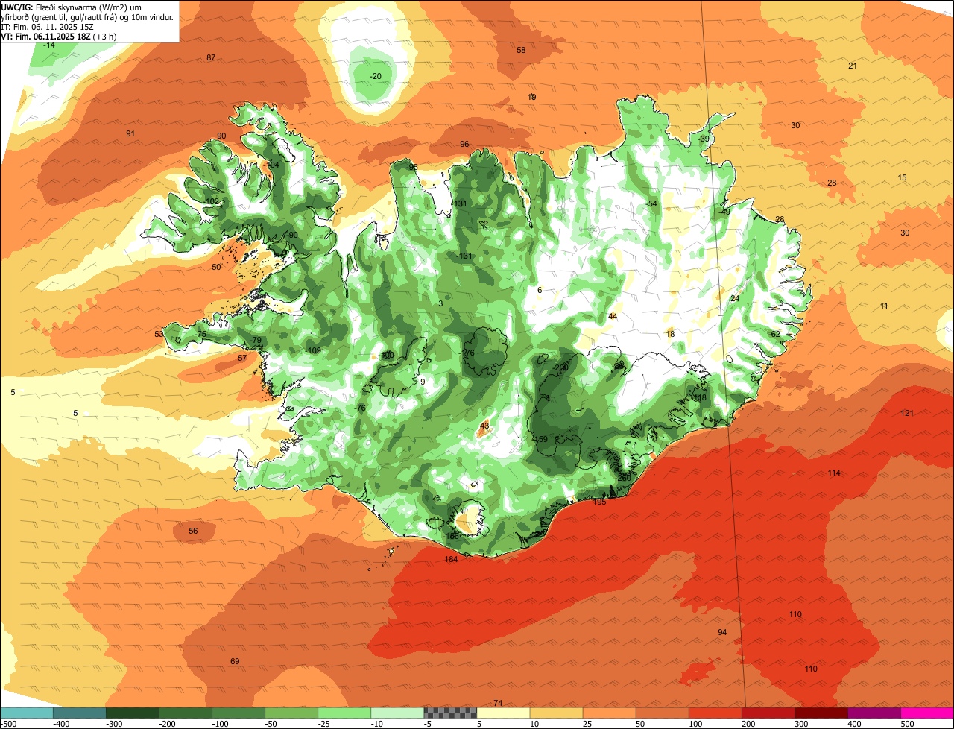The image size is (954, 729).
Task: Click the valid time 'VT: Fim. 06.11.2025 18Z (+3 h)'
Action: point(58,37)
